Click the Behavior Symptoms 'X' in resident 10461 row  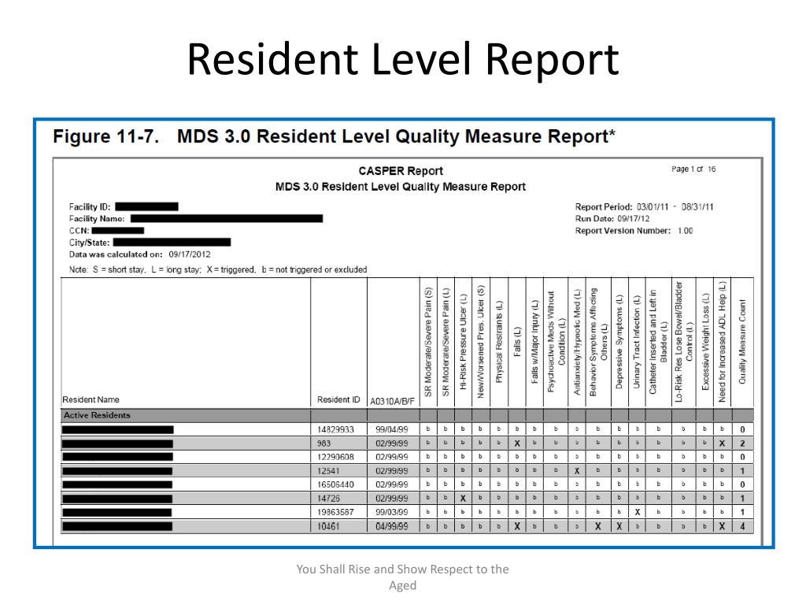(598, 526)
